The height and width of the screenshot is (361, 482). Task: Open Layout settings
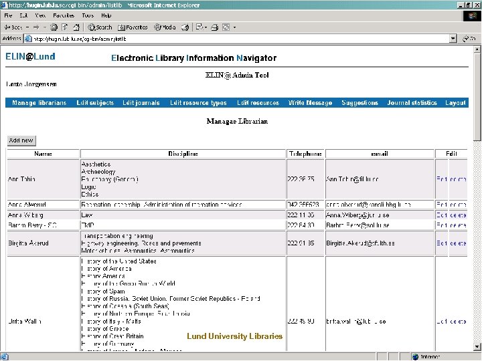point(455,103)
